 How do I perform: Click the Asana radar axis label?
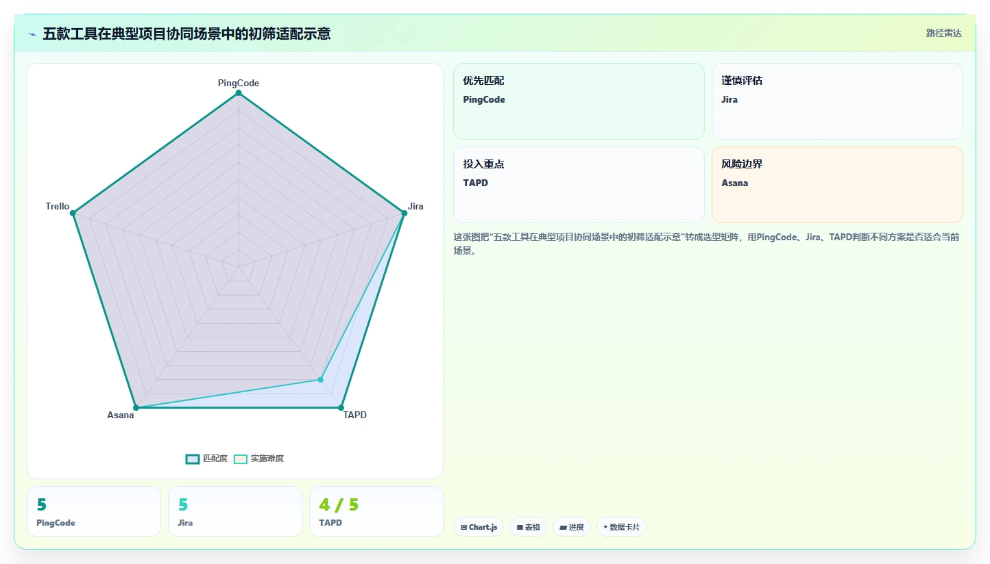tap(121, 415)
